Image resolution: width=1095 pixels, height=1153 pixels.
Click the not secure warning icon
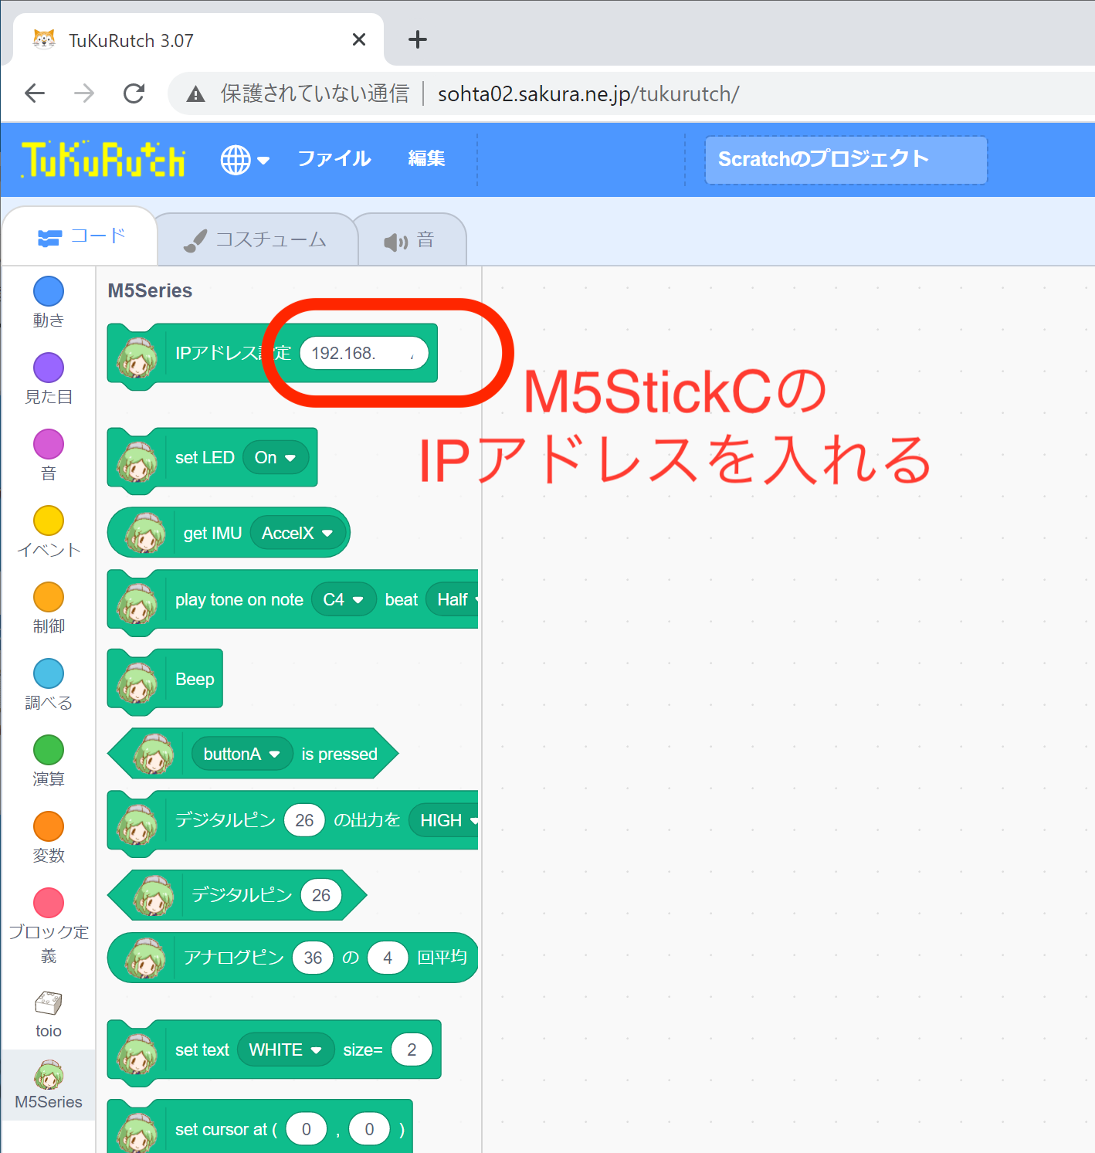point(196,94)
